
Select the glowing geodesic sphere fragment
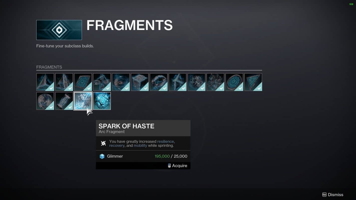pyautogui.click(x=102, y=101)
